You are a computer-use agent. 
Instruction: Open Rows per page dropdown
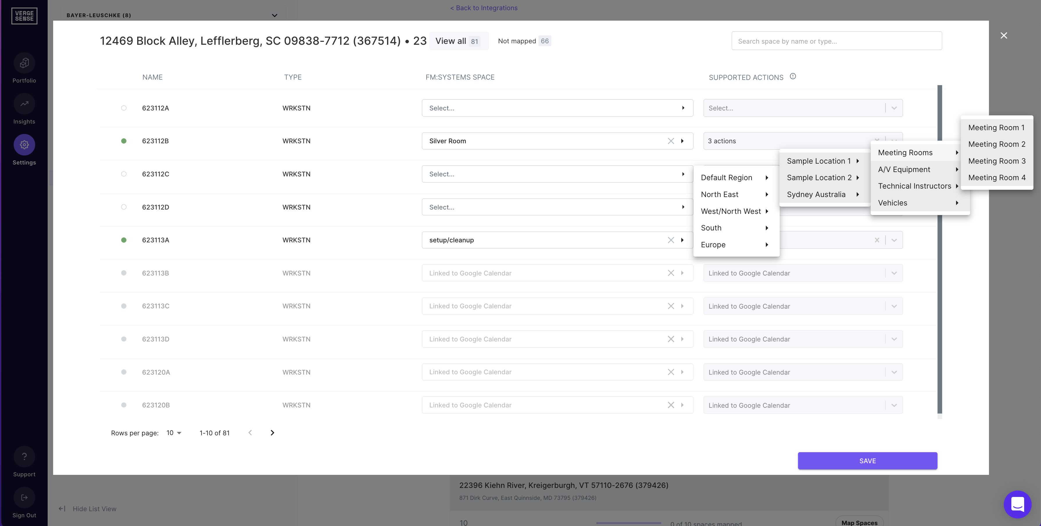click(x=174, y=433)
